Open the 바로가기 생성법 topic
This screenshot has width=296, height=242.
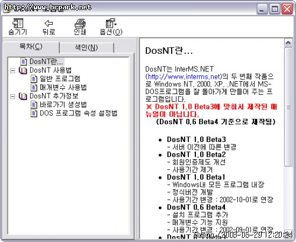[63, 105]
